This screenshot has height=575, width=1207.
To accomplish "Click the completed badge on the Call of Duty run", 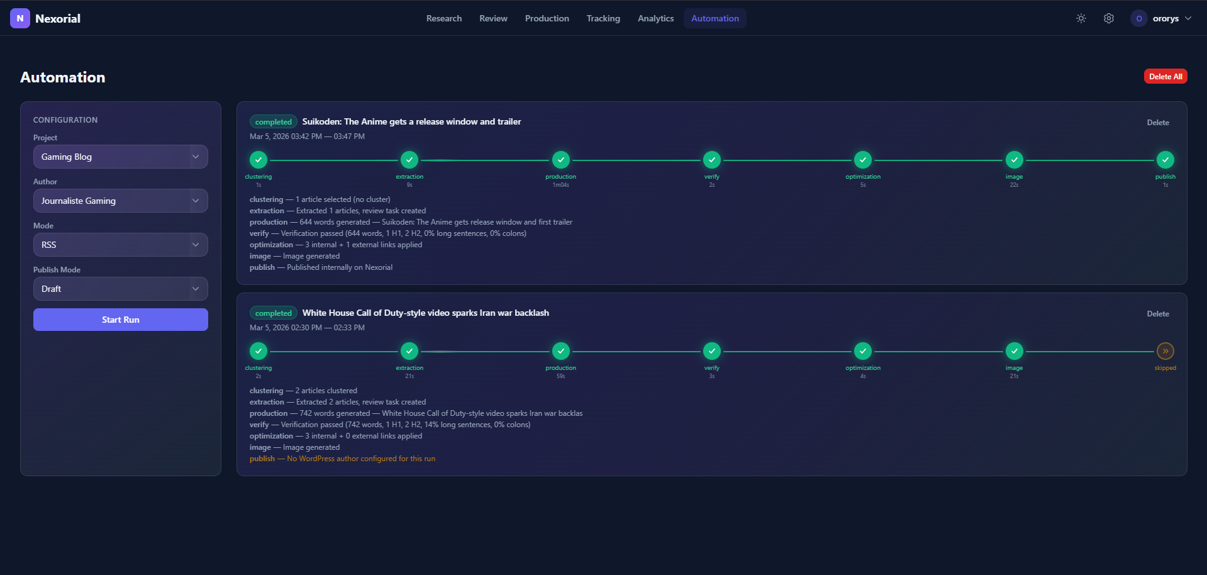I will [273, 313].
